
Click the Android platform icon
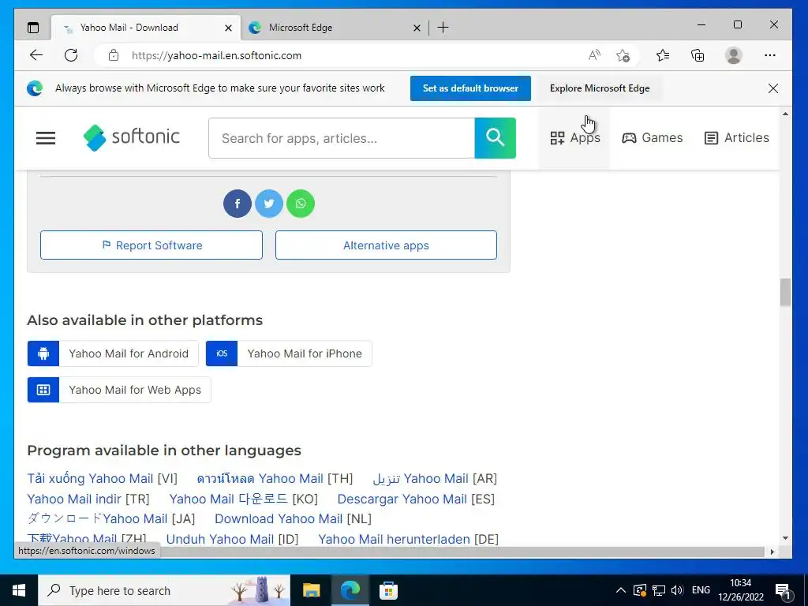43,353
